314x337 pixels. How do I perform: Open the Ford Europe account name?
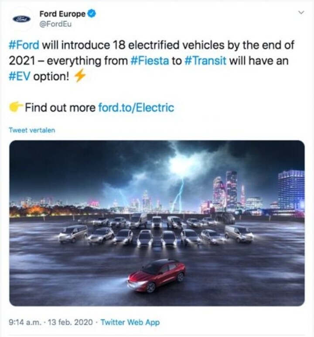(x=62, y=14)
